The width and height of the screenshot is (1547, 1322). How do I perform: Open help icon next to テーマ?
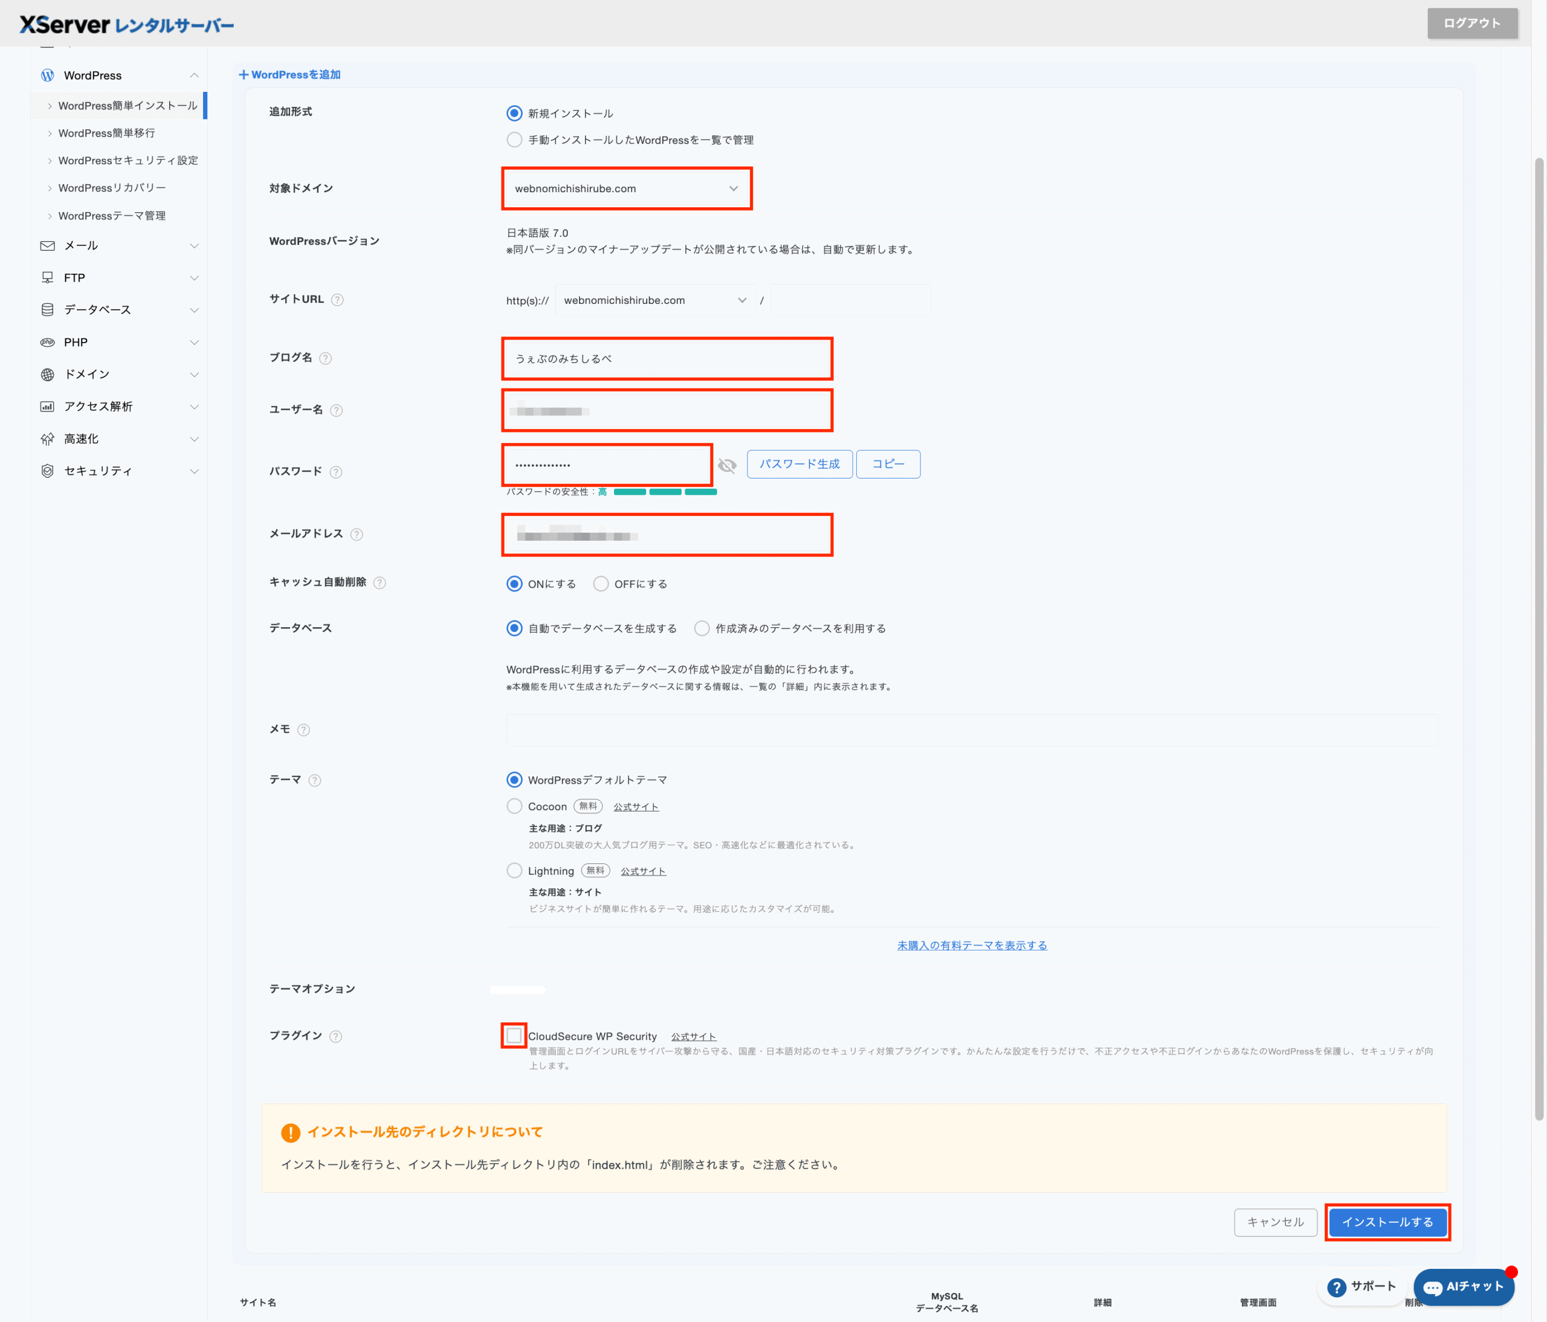tap(315, 780)
